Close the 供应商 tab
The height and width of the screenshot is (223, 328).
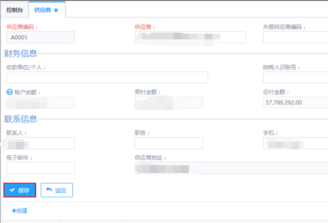coord(56,10)
